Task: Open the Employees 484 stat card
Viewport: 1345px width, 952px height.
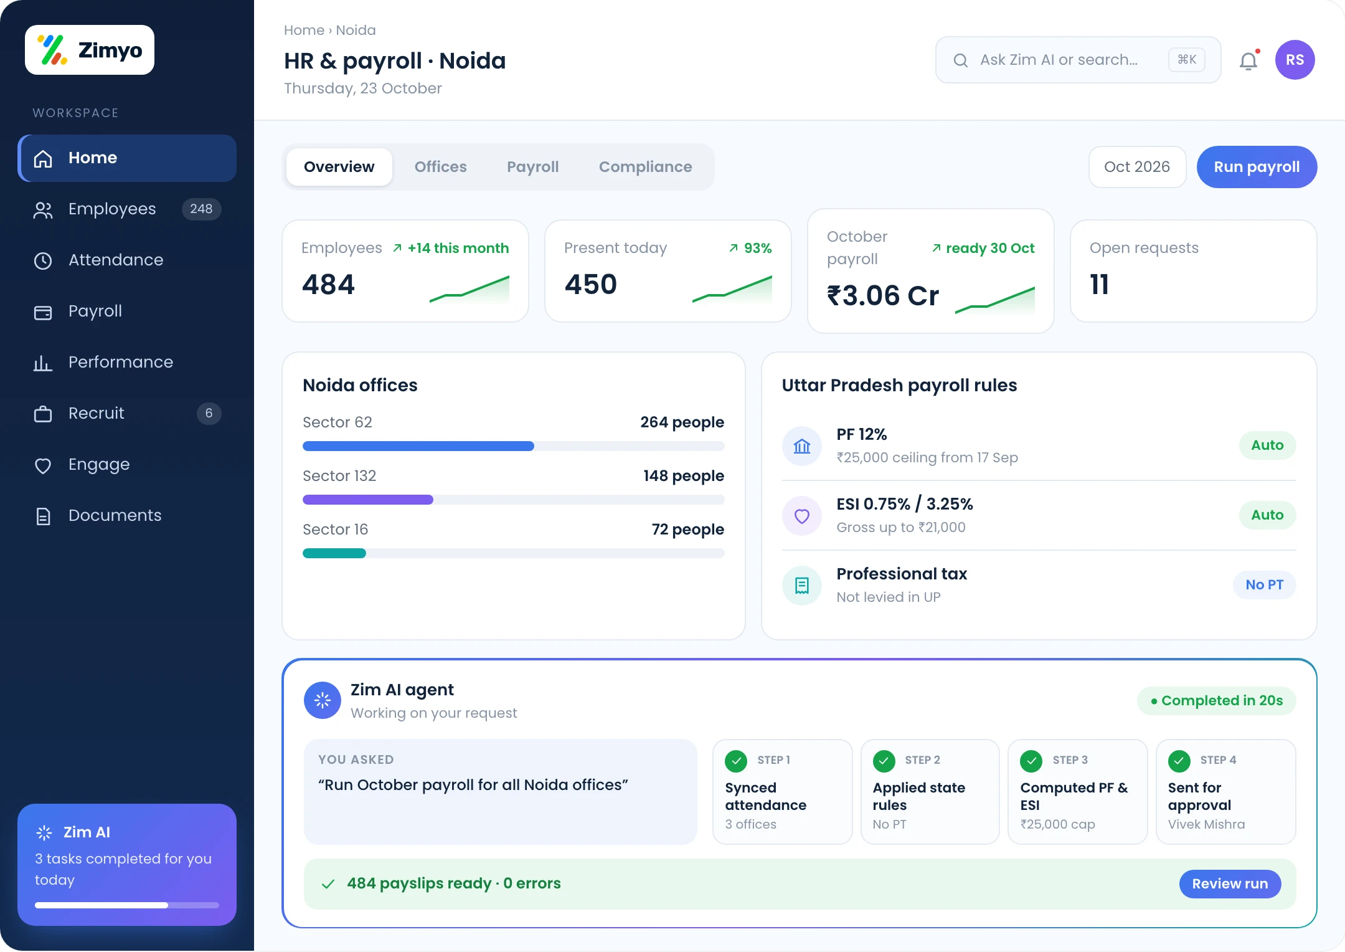Action: [405, 271]
